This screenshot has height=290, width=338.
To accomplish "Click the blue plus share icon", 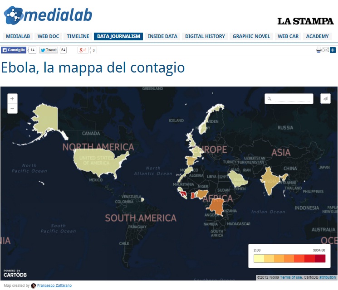I will click(333, 50).
